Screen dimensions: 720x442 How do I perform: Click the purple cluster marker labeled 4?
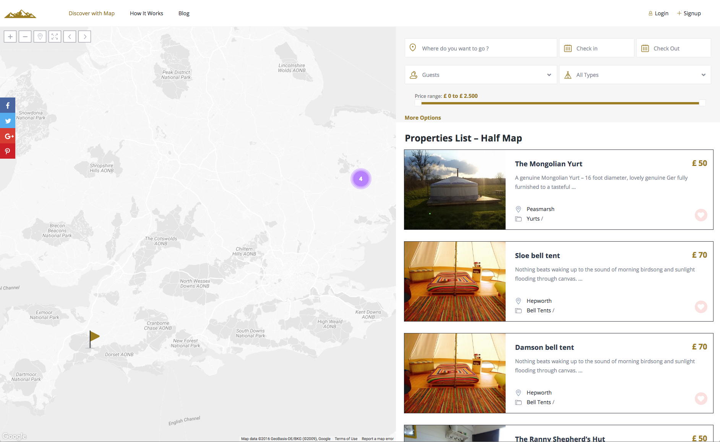click(361, 179)
